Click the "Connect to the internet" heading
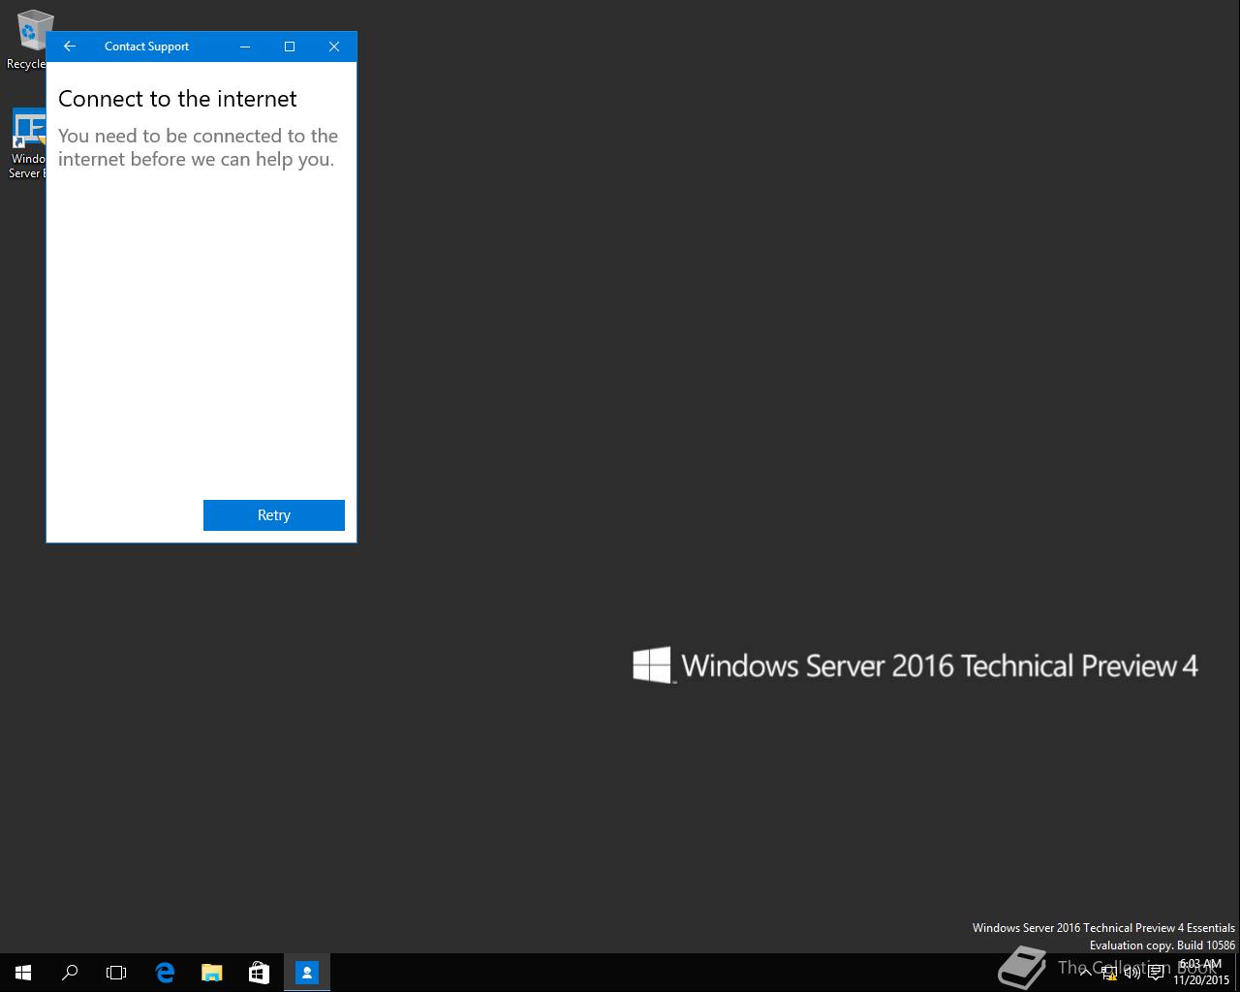 (x=177, y=99)
